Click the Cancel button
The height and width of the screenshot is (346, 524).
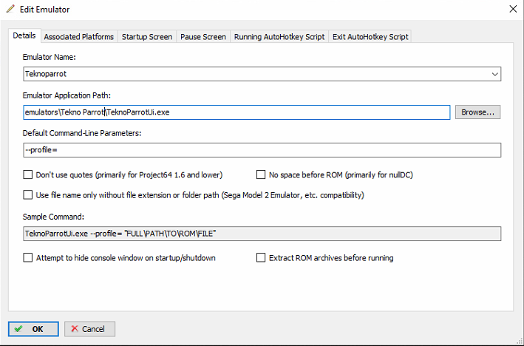click(x=89, y=329)
